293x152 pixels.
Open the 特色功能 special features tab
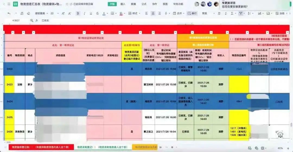pos(178,4)
